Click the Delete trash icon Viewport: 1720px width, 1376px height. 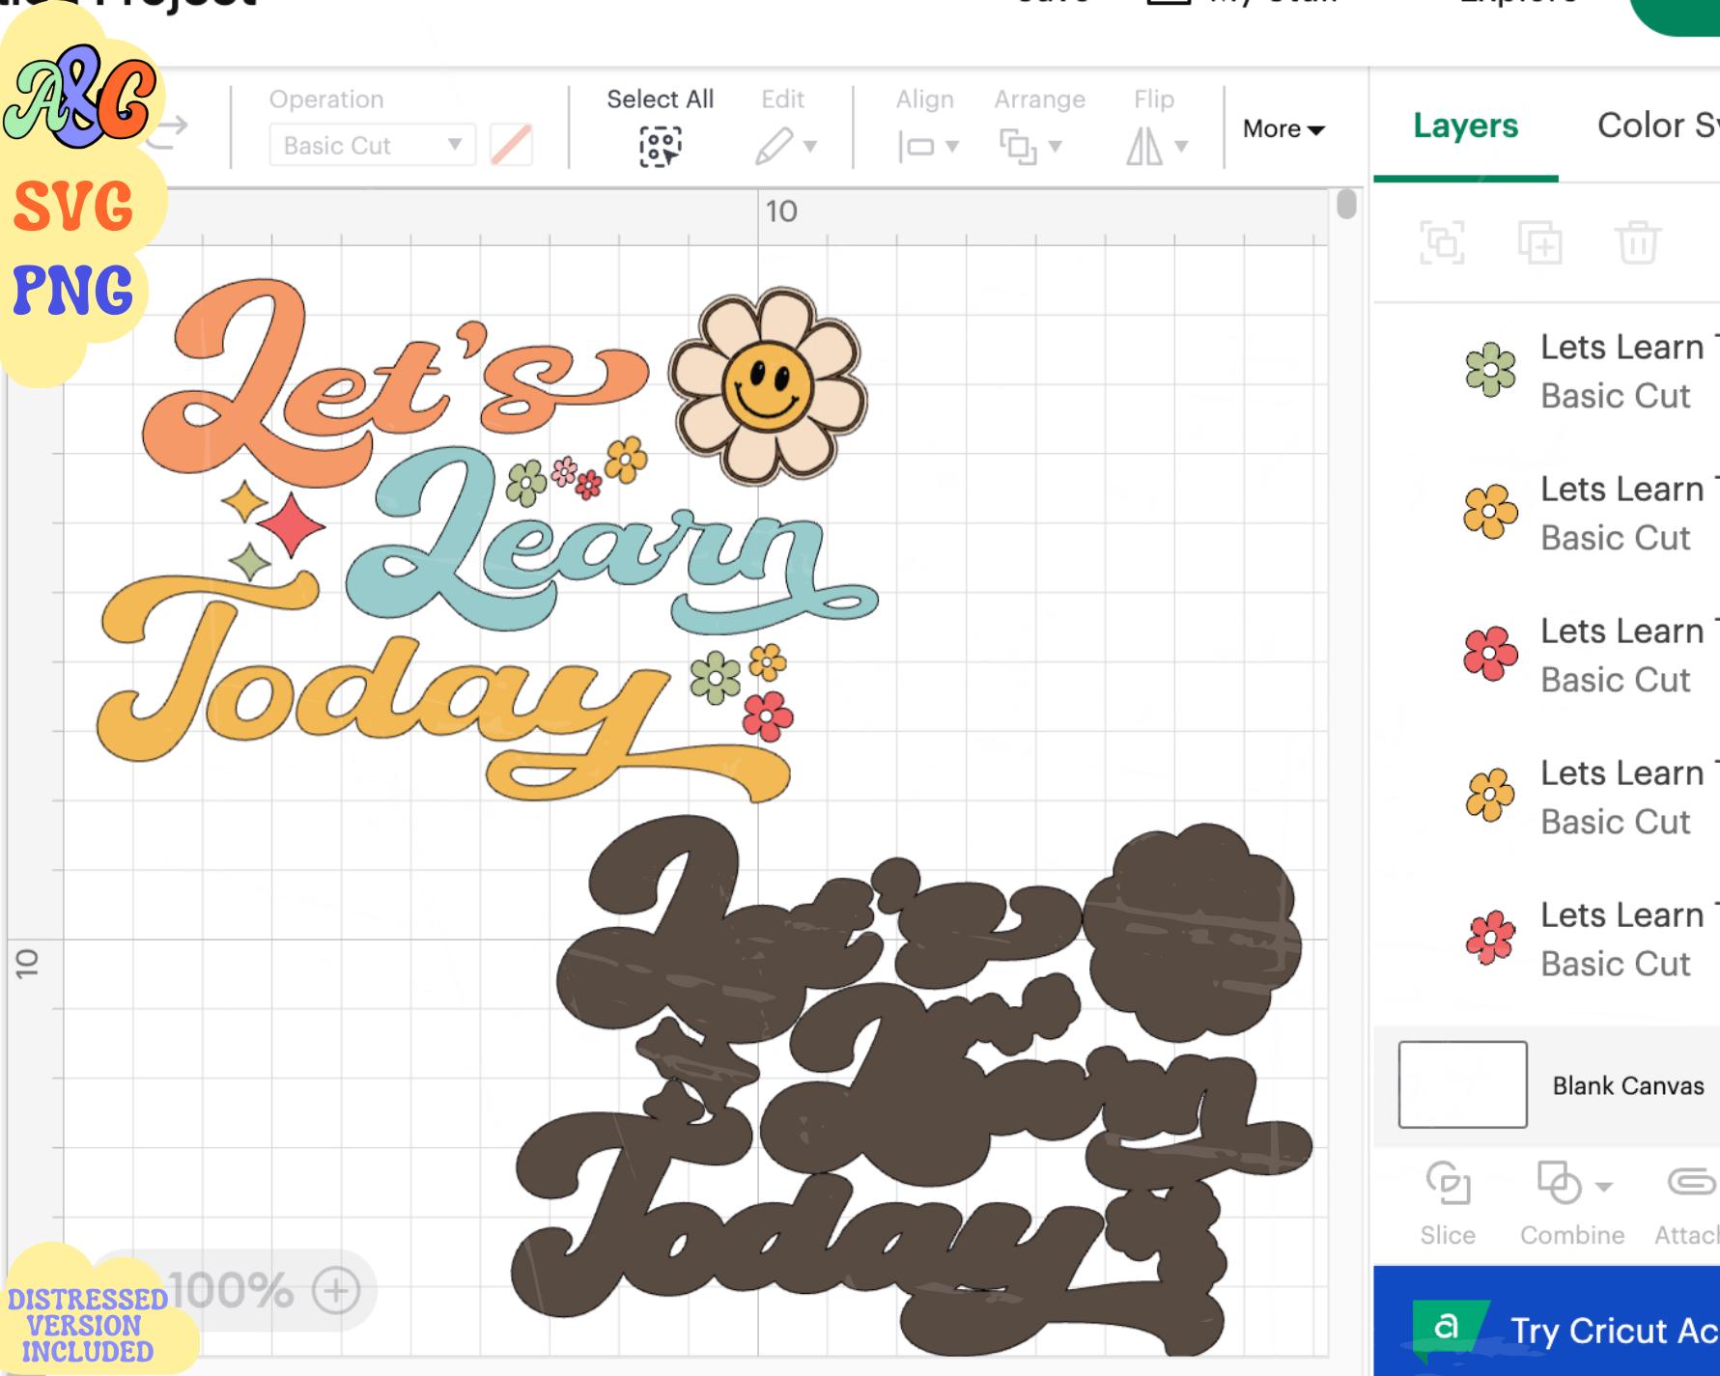(x=1638, y=241)
